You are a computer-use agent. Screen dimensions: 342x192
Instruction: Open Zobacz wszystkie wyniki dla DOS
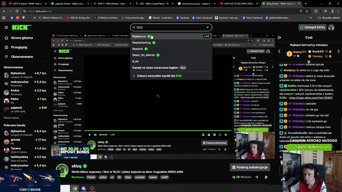click(x=171, y=76)
